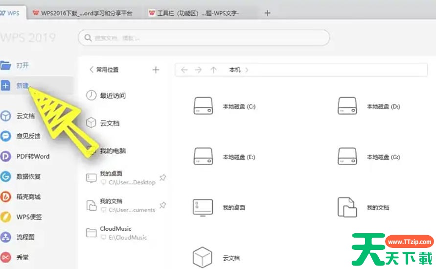Toggle pin on 我的桌面 location
This screenshot has height=269, width=436.
[x=163, y=177]
